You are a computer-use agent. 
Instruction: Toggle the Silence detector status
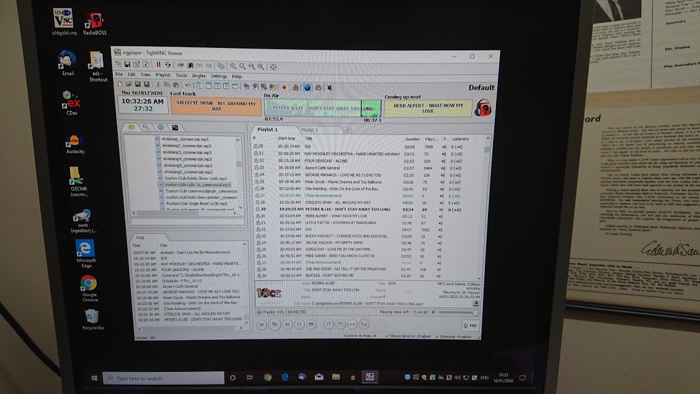(408, 336)
